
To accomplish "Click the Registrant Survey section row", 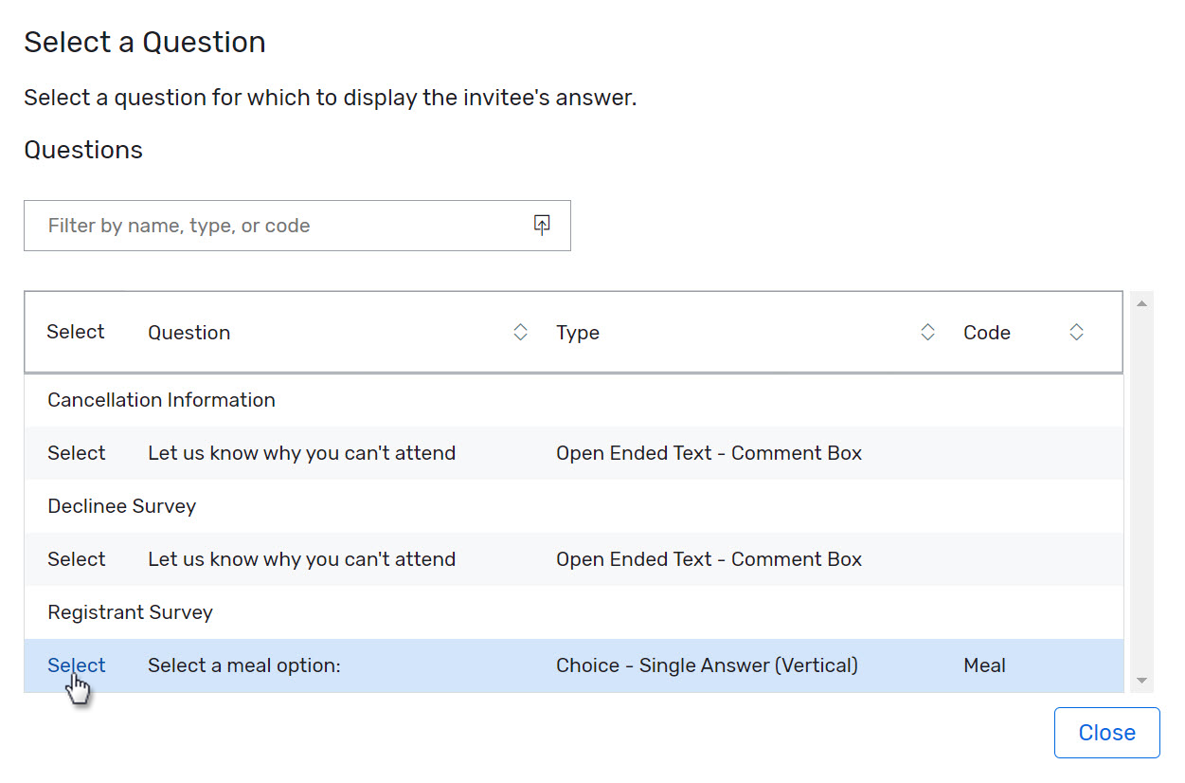I will click(x=130, y=611).
